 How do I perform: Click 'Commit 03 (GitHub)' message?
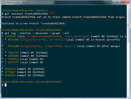pos(31,69)
